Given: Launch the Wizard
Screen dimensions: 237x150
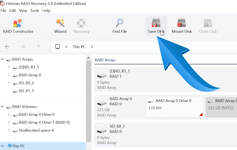Looking at the screenshot, I should coord(60,26).
